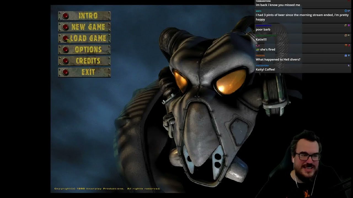
Task: Click "What happened to Hell divers?" message
Action: [278, 59]
